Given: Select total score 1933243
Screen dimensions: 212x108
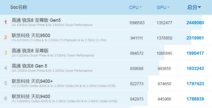Looking at the screenshot, I should [x=195, y=68].
